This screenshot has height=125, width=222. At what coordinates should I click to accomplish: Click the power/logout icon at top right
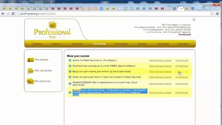[x=194, y=19]
